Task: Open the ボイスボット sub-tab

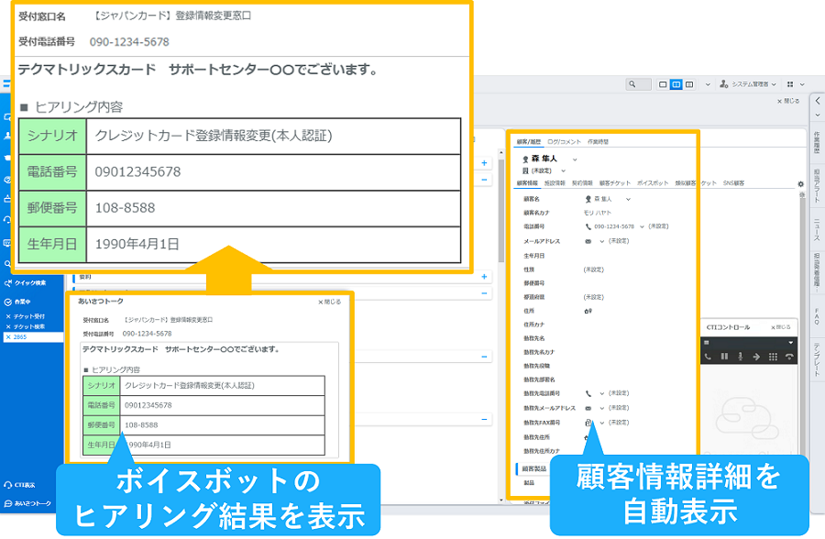Action: 653,182
